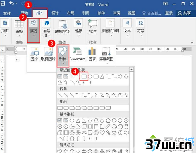Pick the heart shape in basic shapes

(x=102, y=132)
